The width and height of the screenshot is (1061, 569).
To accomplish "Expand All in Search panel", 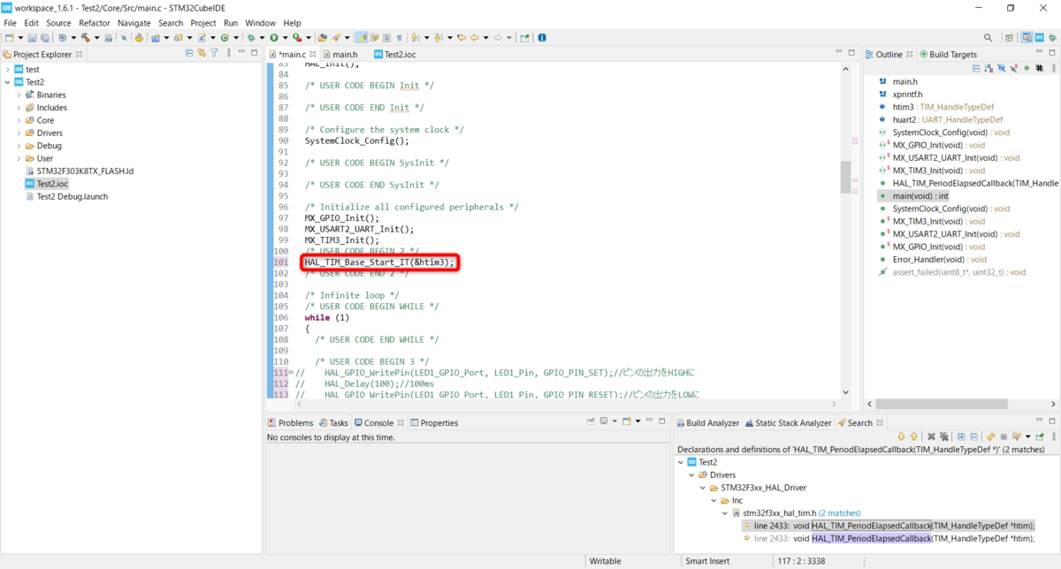I will 961,436.
